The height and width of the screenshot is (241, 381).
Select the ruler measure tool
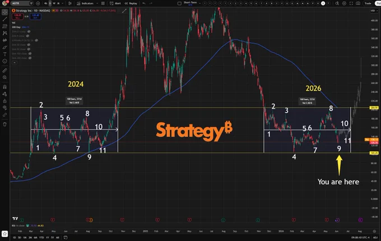coord(4,71)
